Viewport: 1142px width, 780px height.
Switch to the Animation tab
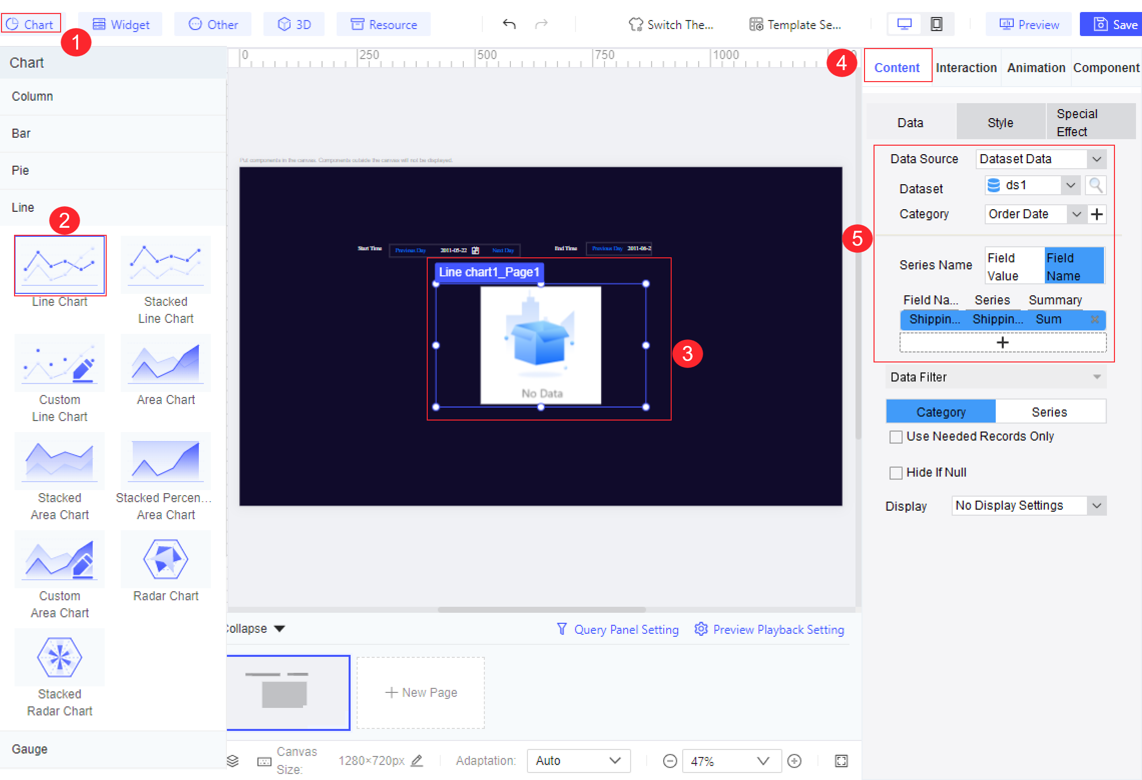coord(1036,68)
